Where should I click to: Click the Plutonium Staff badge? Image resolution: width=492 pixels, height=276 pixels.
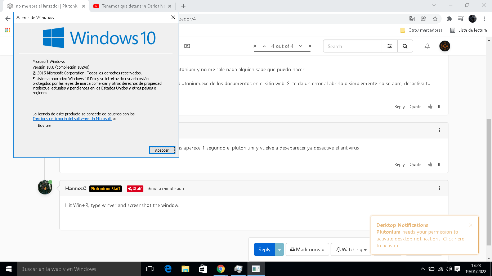[x=105, y=189]
